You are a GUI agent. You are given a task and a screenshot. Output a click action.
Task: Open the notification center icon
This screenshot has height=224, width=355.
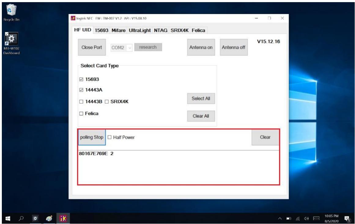click(x=347, y=217)
